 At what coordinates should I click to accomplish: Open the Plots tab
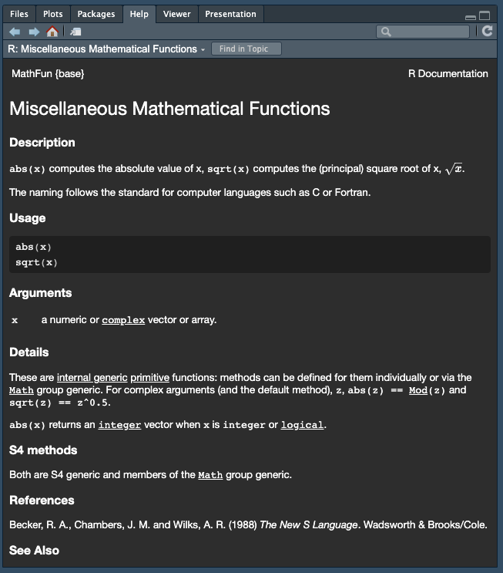(x=53, y=14)
